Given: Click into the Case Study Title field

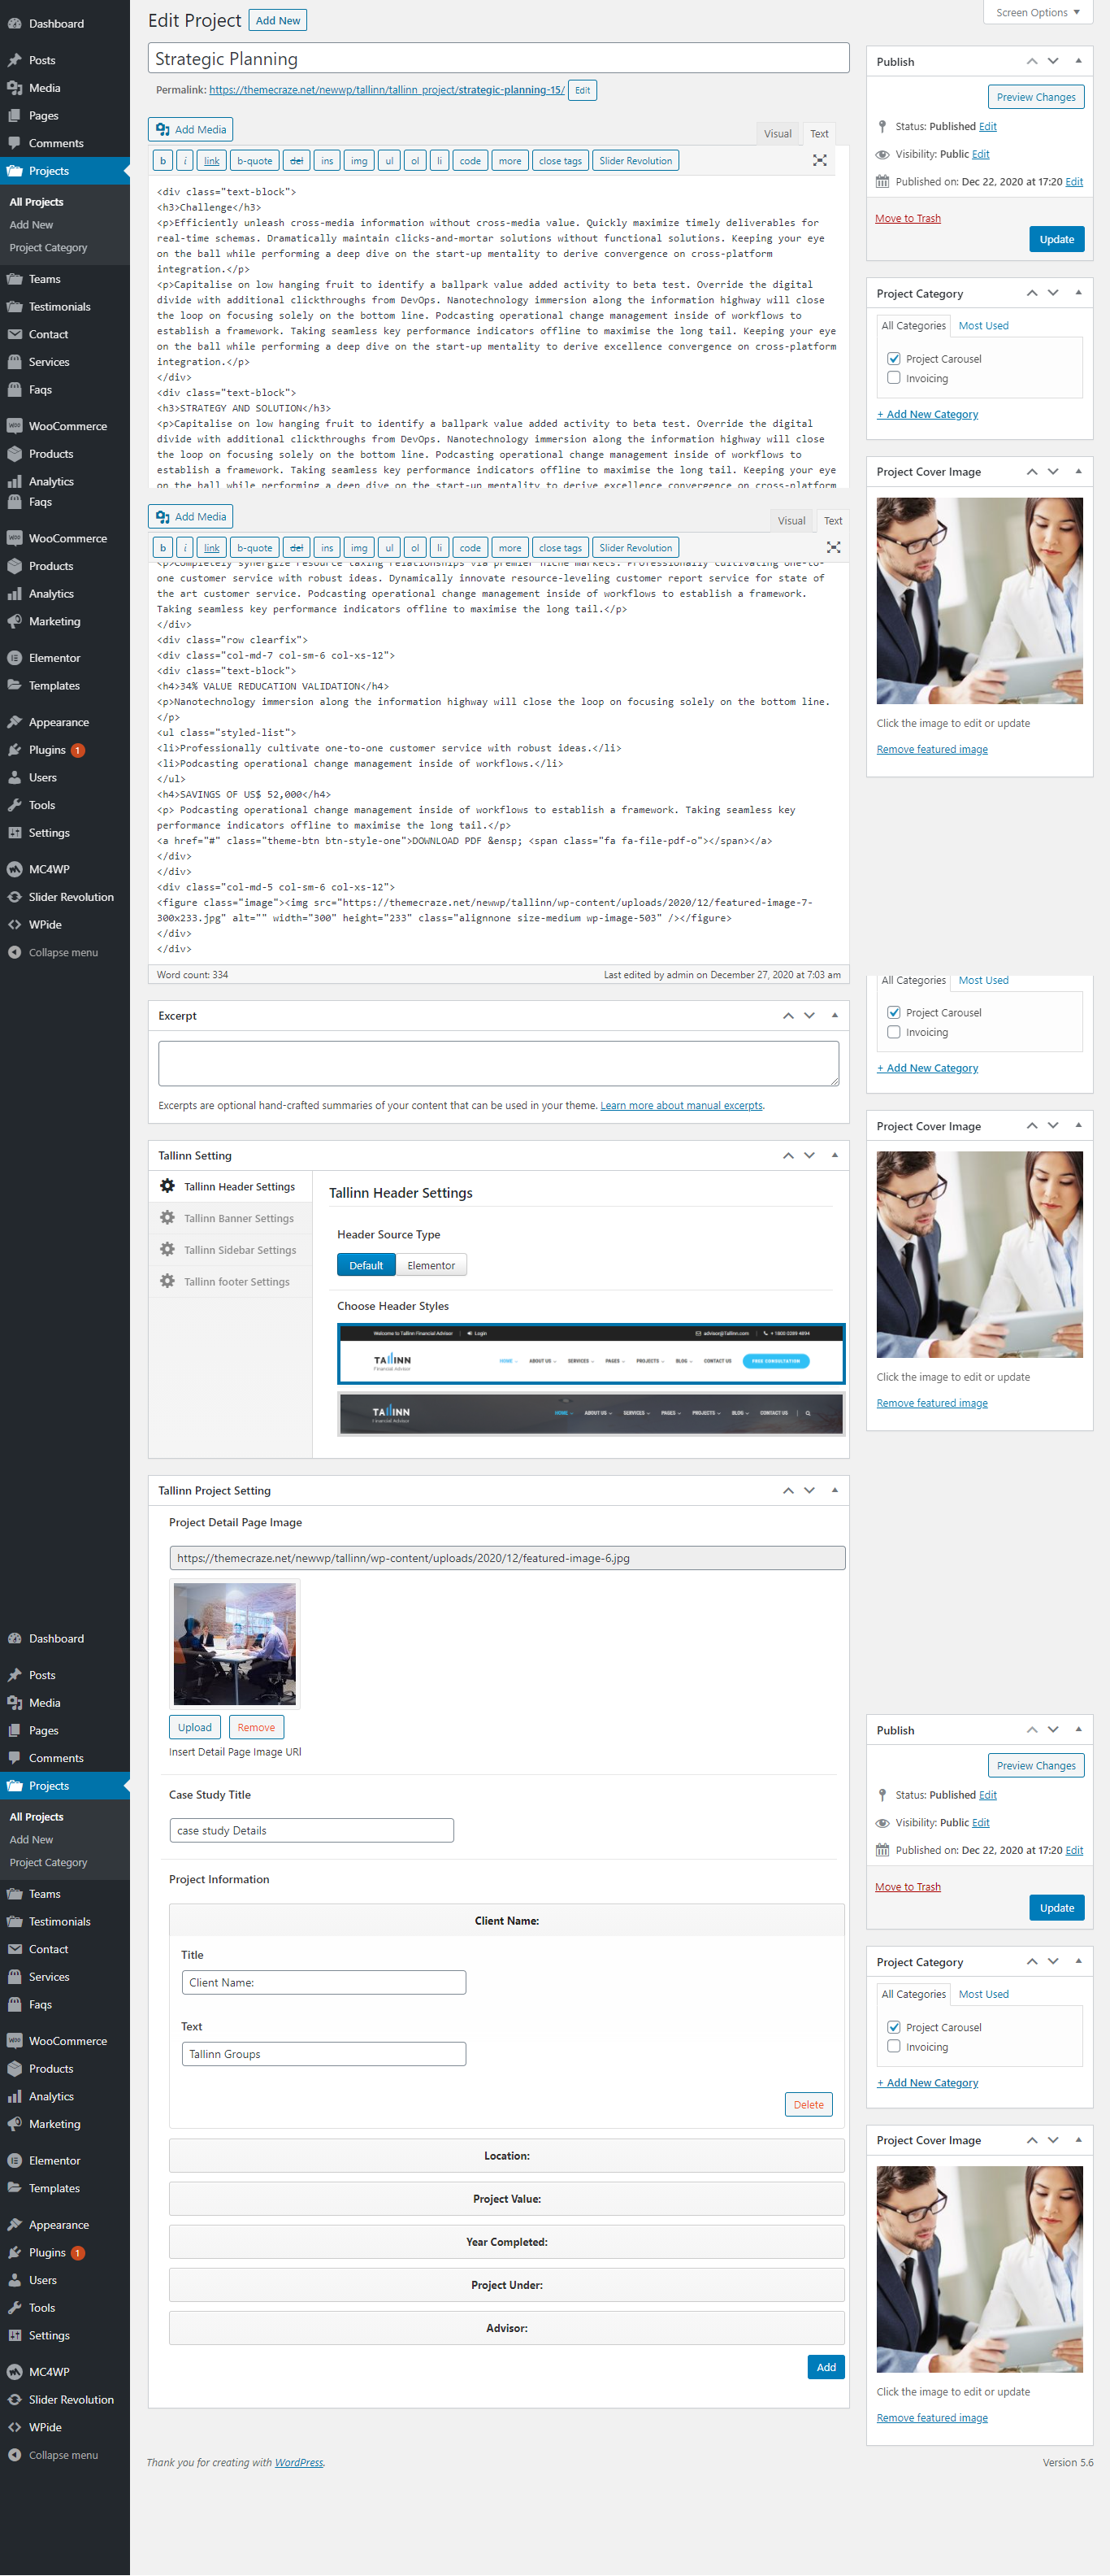Looking at the screenshot, I should pyautogui.click(x=312, y=1830).
